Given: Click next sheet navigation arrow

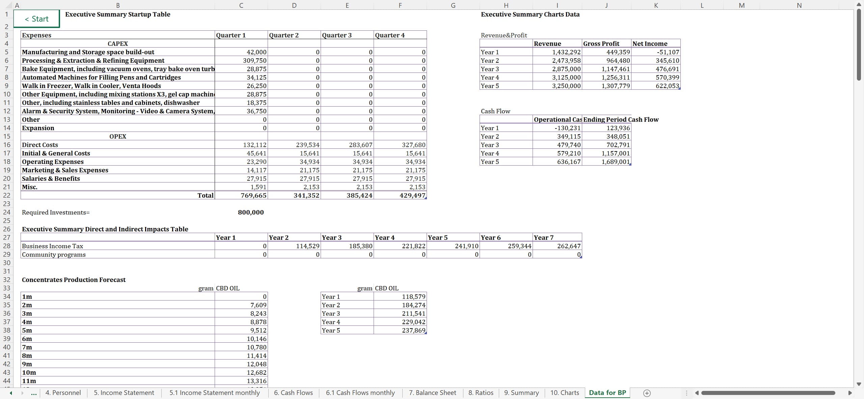Looking at the screenshot, I should click(23, 393).
